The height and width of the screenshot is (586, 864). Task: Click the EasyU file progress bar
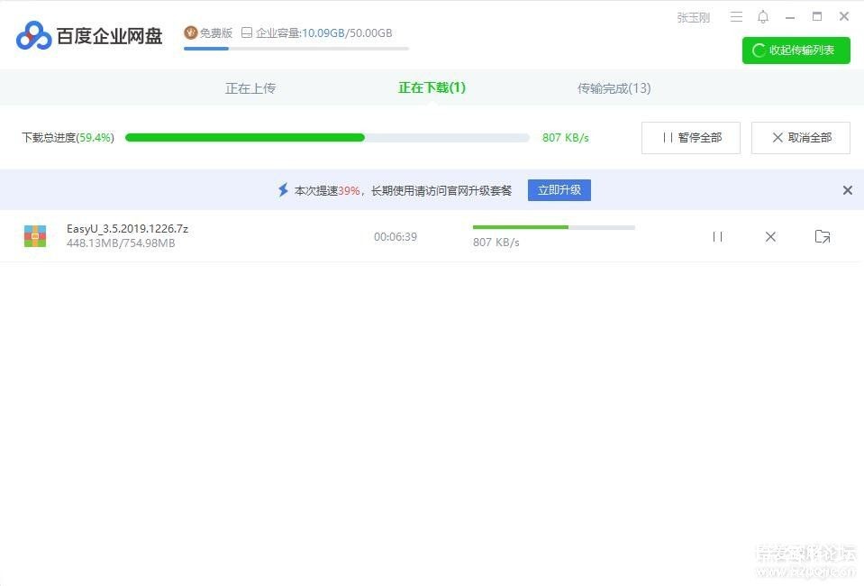point(554,227)
